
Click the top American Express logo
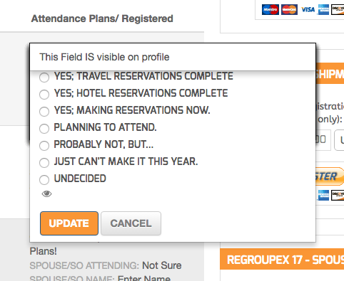[x=323, y=9]
